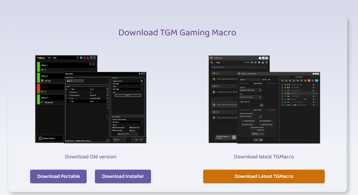Select the "Download TGM Gaming Macro" heading

[177, 33]
